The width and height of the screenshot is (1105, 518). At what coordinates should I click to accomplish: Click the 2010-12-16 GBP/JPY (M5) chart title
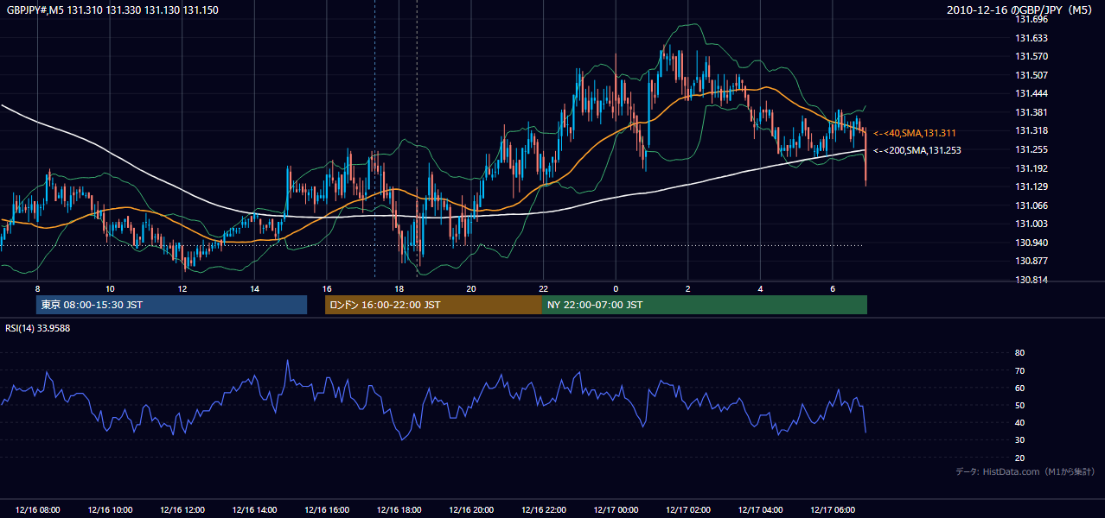point(1020,10)
